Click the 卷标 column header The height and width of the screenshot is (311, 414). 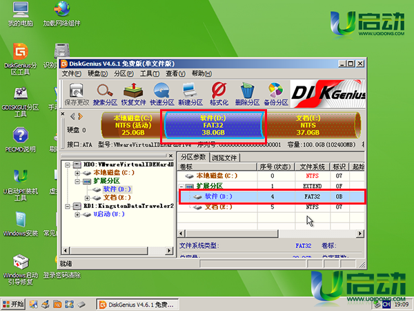click(217, 167)
